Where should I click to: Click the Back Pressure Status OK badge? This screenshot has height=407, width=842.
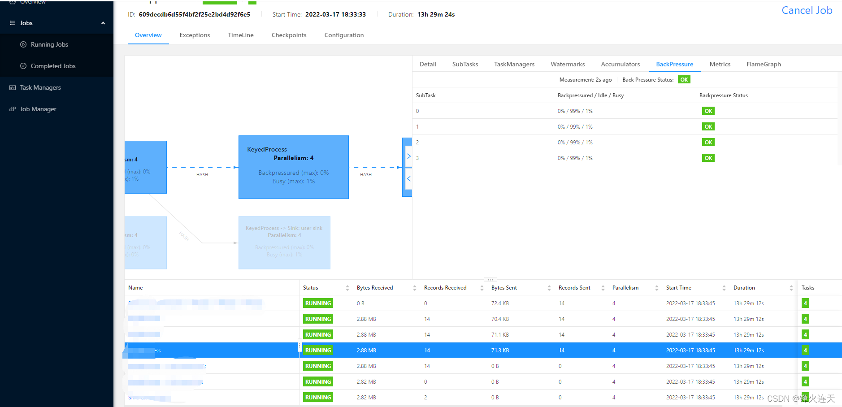point(684,80)
